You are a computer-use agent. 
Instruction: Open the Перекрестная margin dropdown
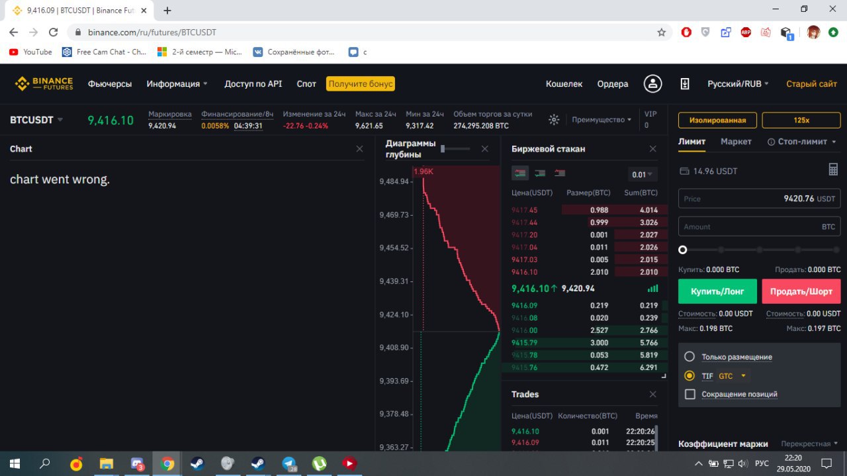(x=809, y=444)
